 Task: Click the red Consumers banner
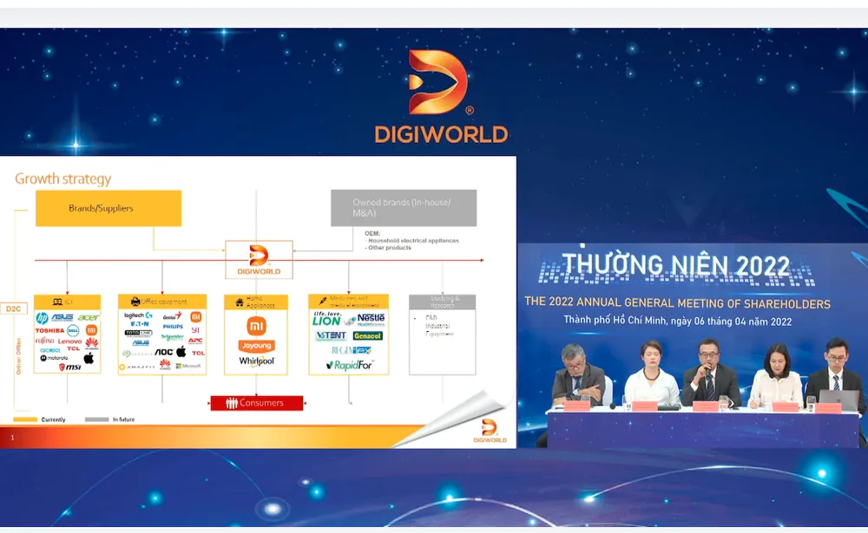[257, 402]
